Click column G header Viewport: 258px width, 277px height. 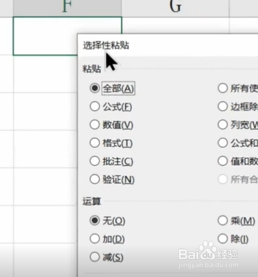coord(175,8)
